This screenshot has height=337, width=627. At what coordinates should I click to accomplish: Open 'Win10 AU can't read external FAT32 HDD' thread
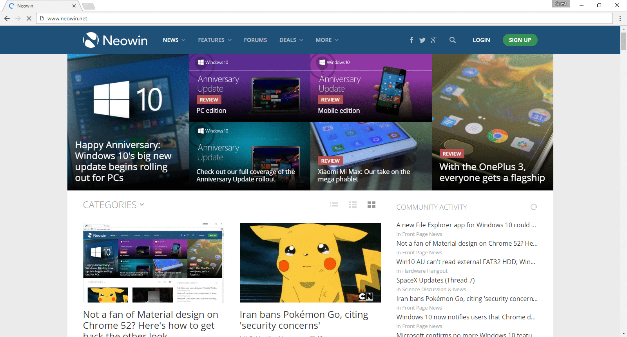click(x=466, y=262)
